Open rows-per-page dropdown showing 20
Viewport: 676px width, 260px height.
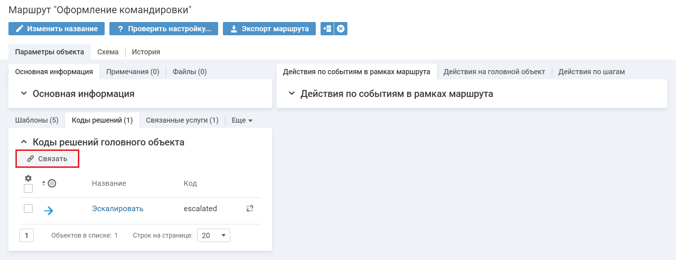214,235
